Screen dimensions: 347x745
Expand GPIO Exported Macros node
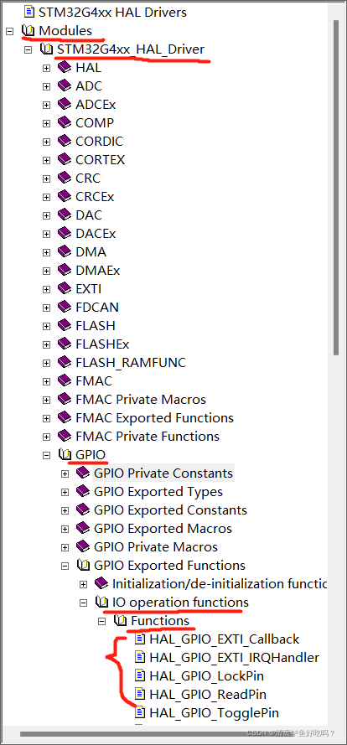point(65,529)
